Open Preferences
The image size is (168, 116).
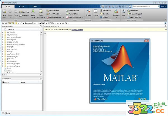coord(106,11)
